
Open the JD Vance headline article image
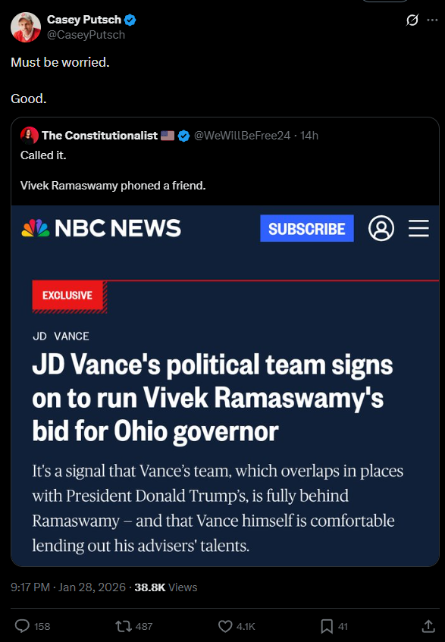coord(225,386)
